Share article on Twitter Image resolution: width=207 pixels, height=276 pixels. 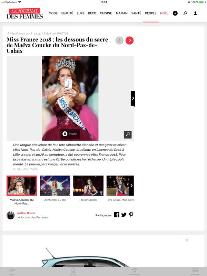pyautogui.click(x=124, y=215)
